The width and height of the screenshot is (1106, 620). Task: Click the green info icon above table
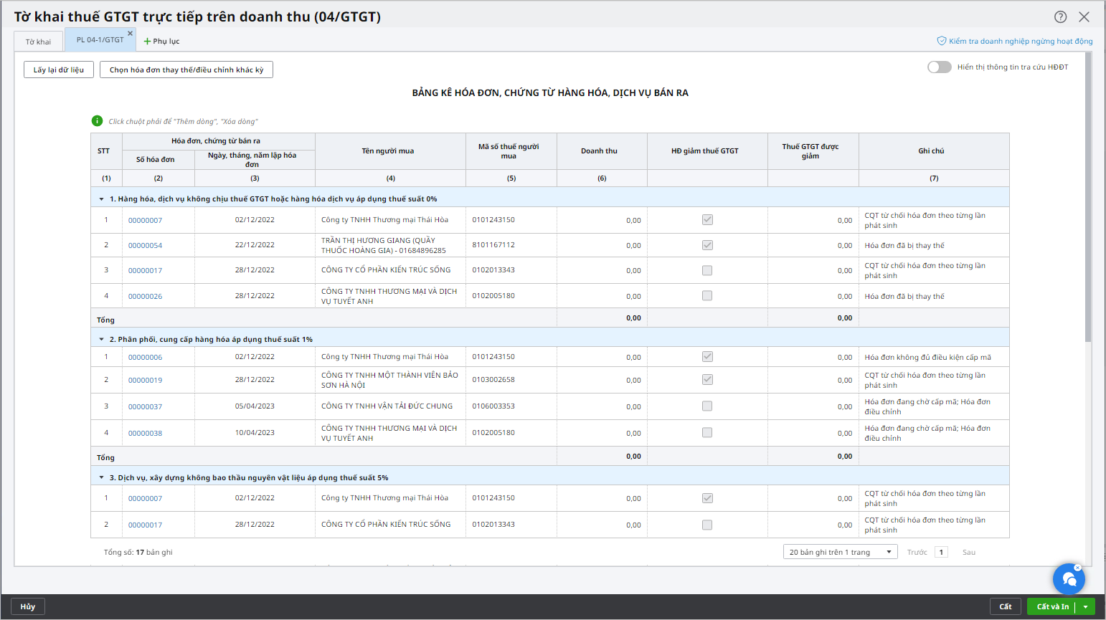point(98,121)
